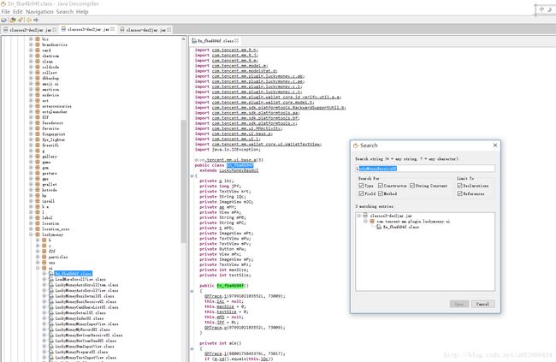Click the Open Type toolbar icon
The width and height of the screenshot is (556, 362).
point(13,21)
